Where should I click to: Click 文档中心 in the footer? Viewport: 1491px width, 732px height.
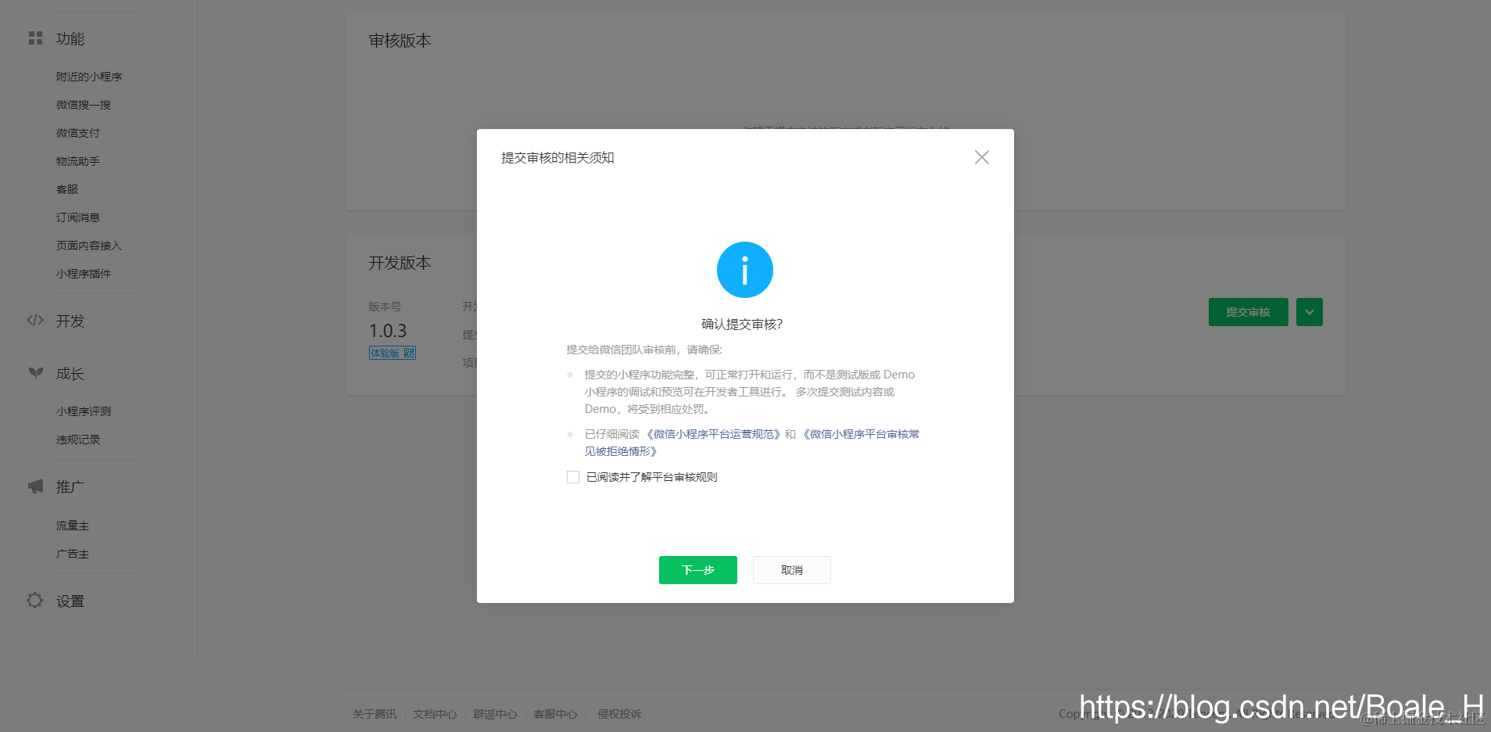(435, 713)
